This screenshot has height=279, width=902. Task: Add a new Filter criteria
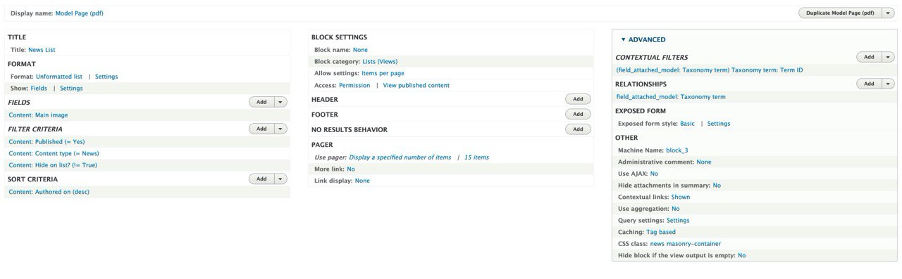(x=261, y=129)
